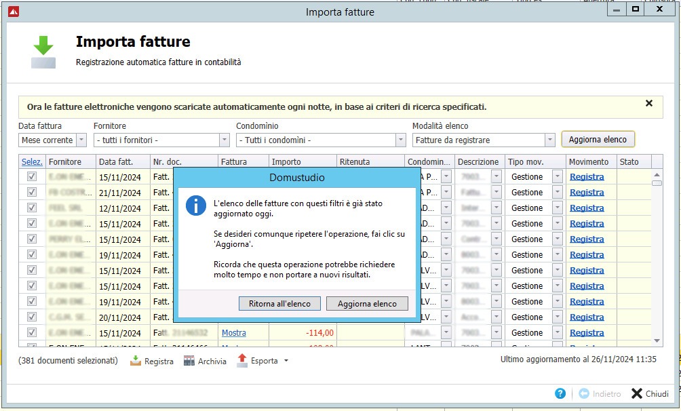The height and width of the screenshot is (411, 681).
Task: Open the Registra link in the 20/11/2024 row
Action: coord(587,317)
